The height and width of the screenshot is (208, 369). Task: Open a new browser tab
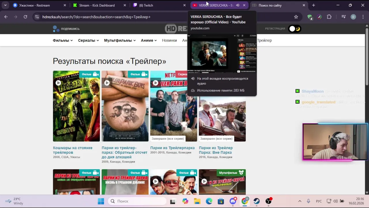[314, 5]
